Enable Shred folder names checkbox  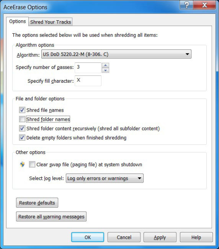pos(22,119)
